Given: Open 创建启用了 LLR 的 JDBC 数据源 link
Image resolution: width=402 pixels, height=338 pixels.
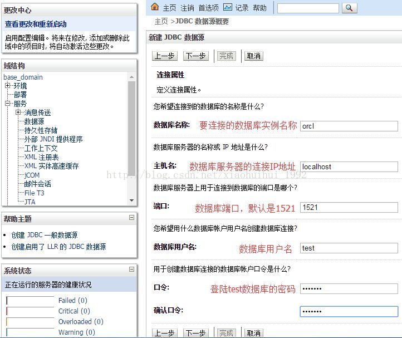Looking at the screenshot, I should point(58,247).
